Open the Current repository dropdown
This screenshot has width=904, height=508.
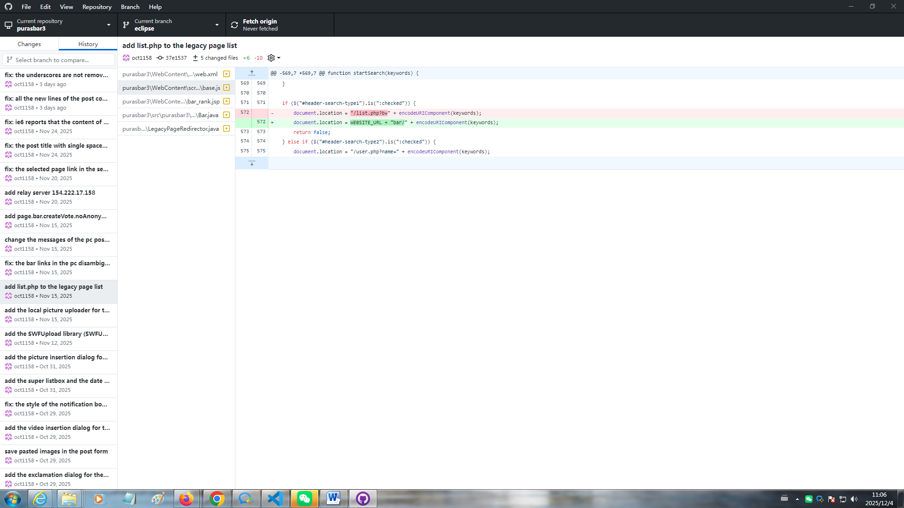pyautogui.click(x=58, y=25)
